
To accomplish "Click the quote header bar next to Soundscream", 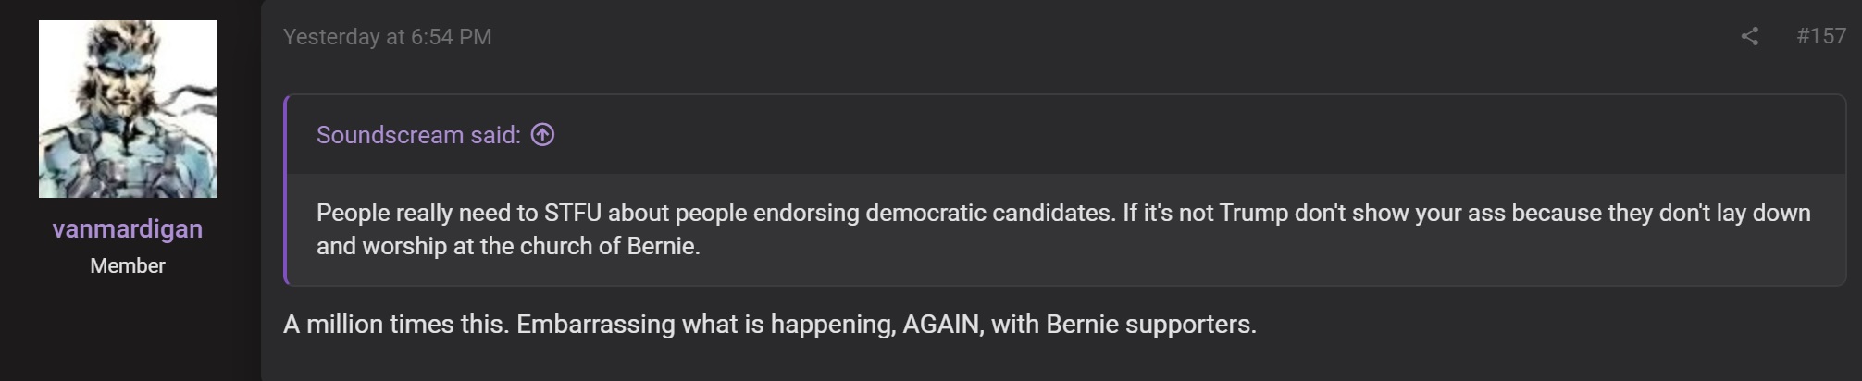I will pyautogui.click(x=1066, y=135).
